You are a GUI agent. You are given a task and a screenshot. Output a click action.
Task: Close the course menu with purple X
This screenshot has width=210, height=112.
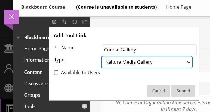(12, 17)
